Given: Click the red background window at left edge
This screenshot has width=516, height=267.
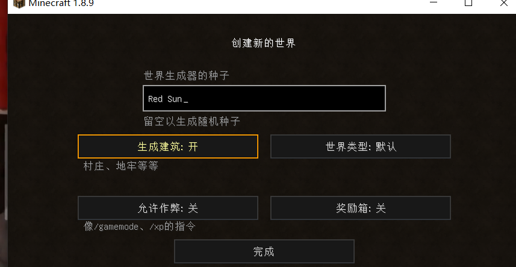Looking at the screenshot, I should [x=3, y=72].
